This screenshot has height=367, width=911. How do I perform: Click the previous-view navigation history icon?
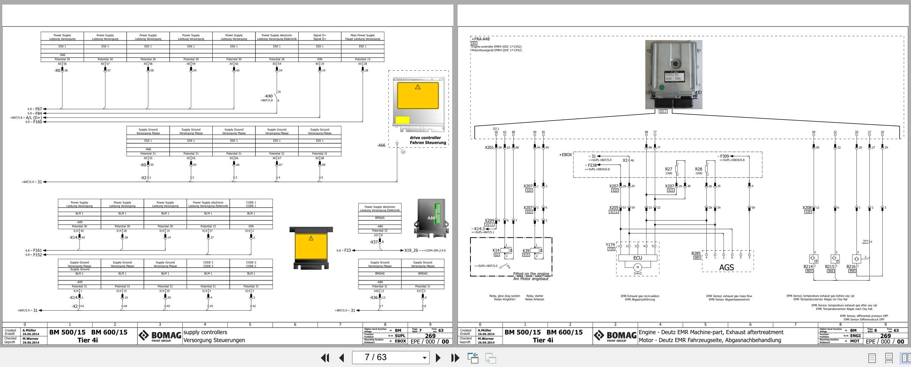[x=473, y=358]
